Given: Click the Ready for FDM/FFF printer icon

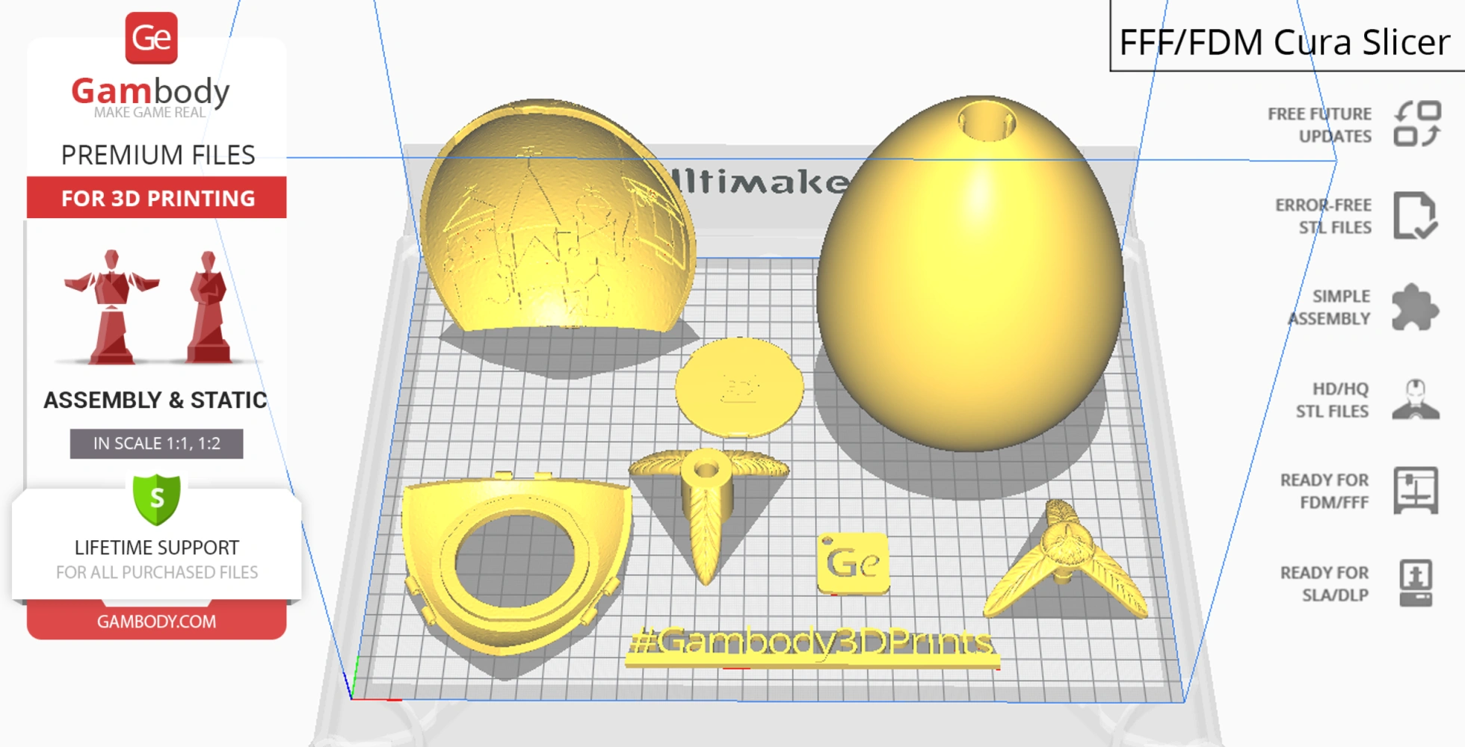Looking at the screenshot, I should tap(1415, 491).
